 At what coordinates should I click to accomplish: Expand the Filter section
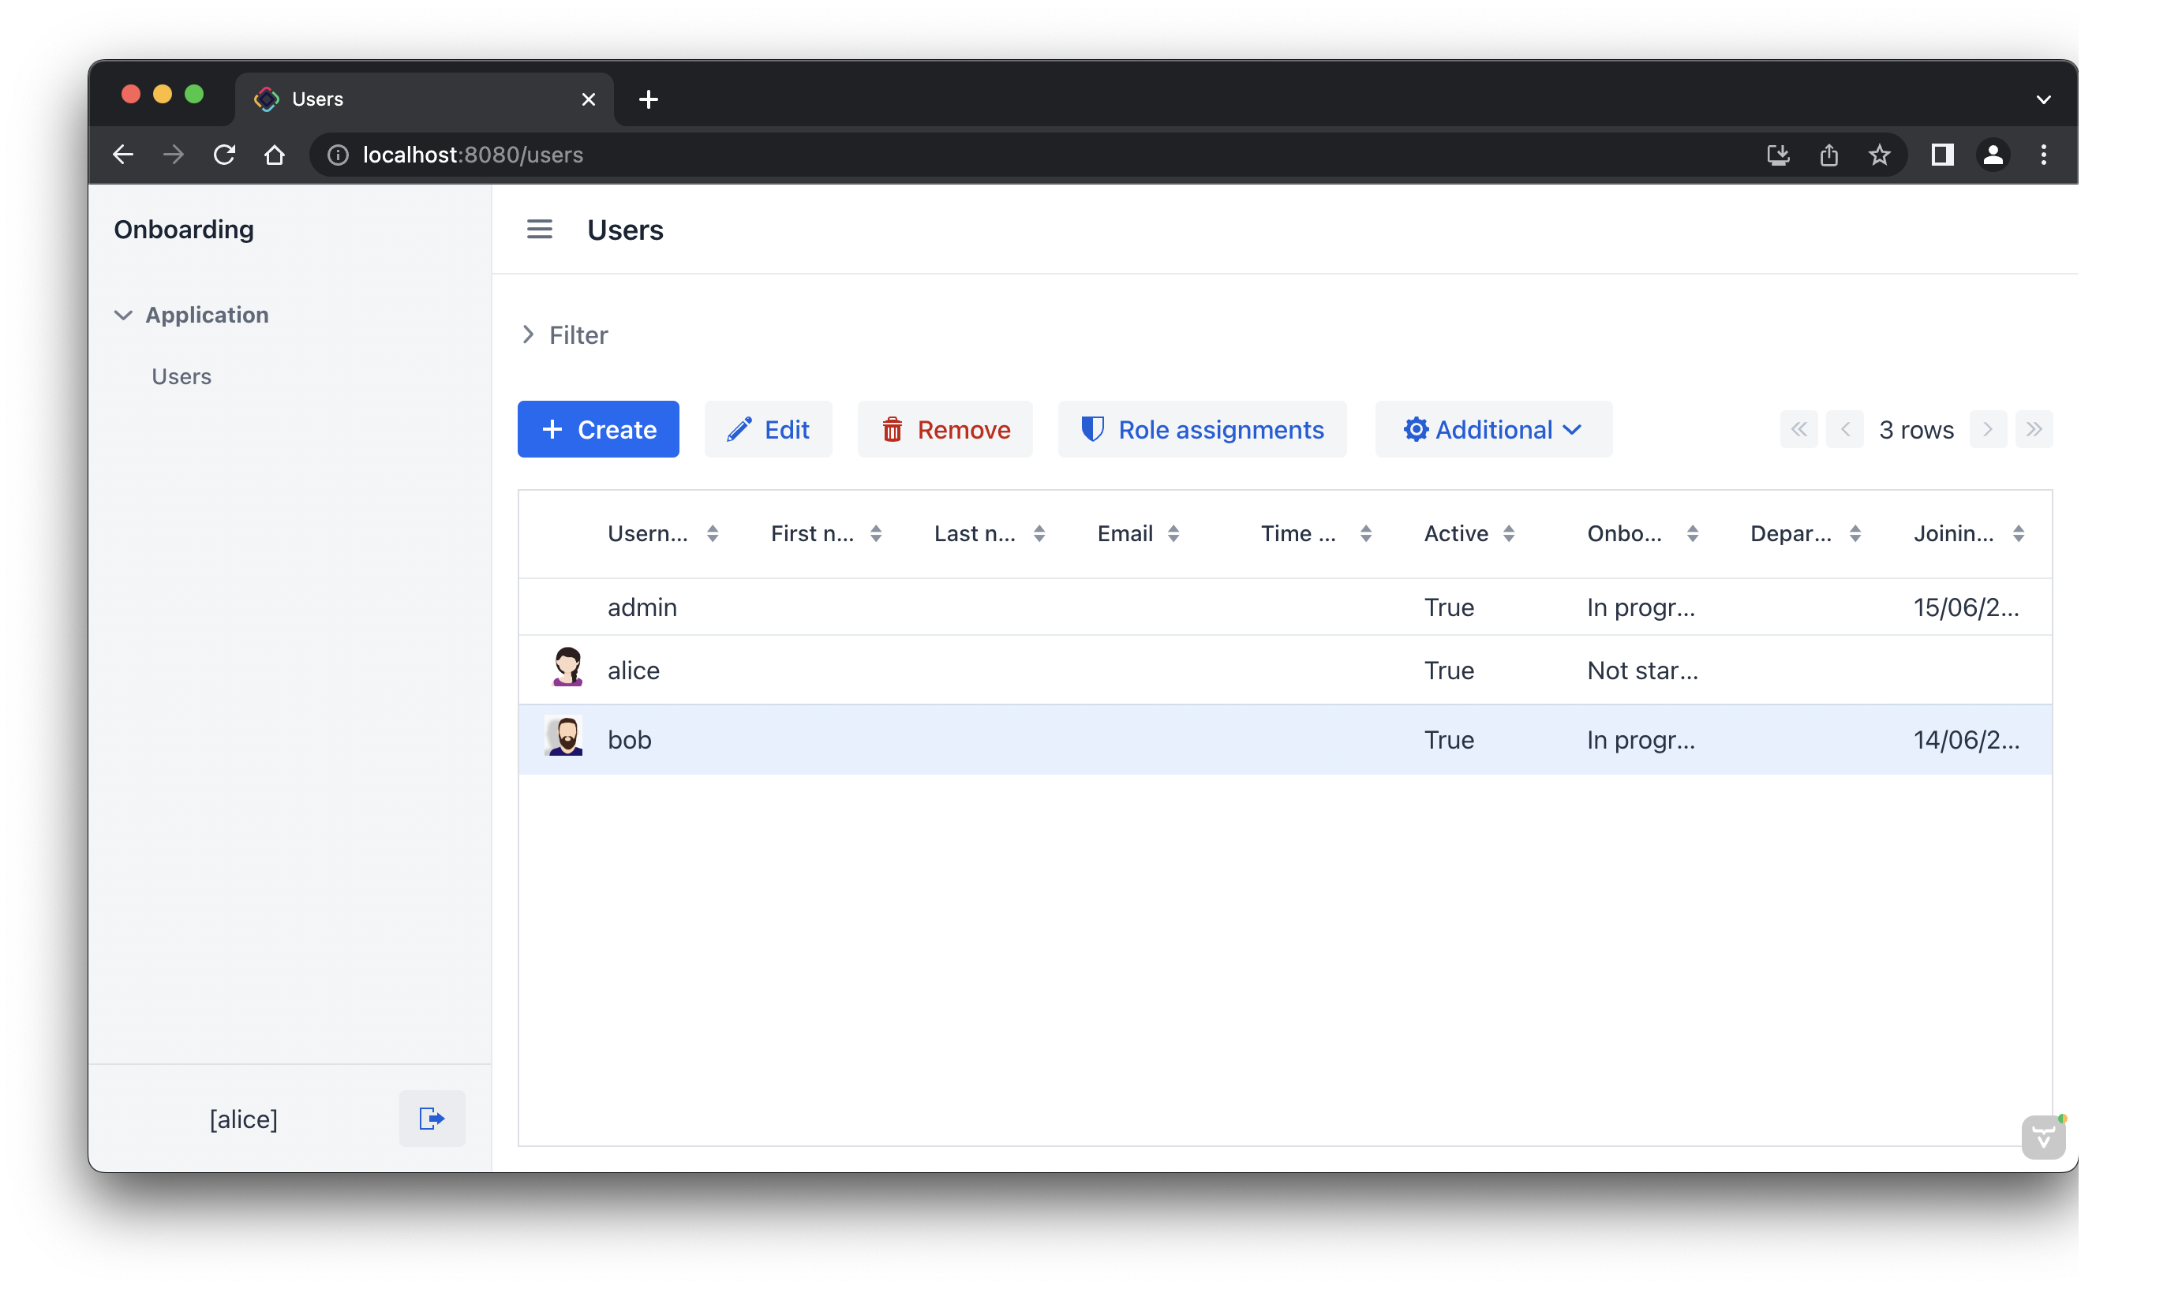[566, 334]
